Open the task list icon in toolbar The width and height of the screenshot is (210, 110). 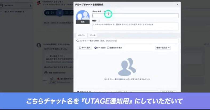point(47,13)
